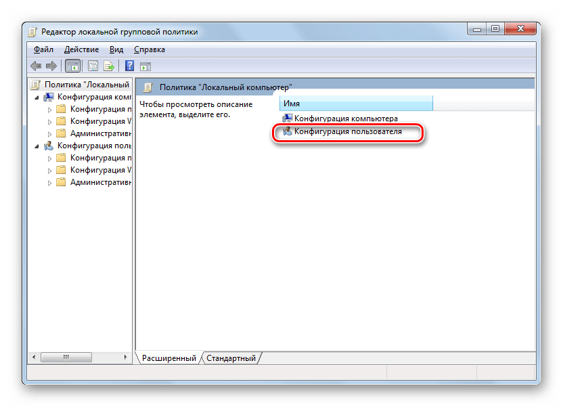Click the tree pane's horizontal scrollbar right arrow
This screenshot has width=563, height=407.
coord(127,357)
